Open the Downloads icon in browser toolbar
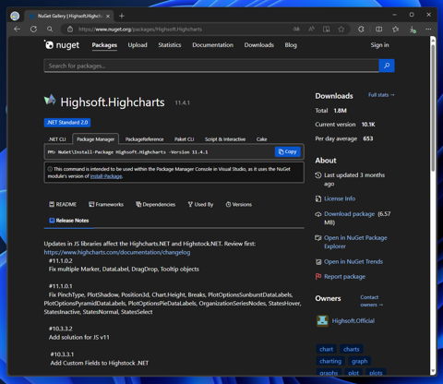The width and height of the screenshot is (443, 384). click(x=413, y=30)
